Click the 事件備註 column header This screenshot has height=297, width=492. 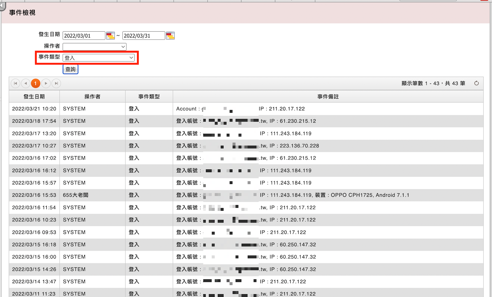pos(328,97)
